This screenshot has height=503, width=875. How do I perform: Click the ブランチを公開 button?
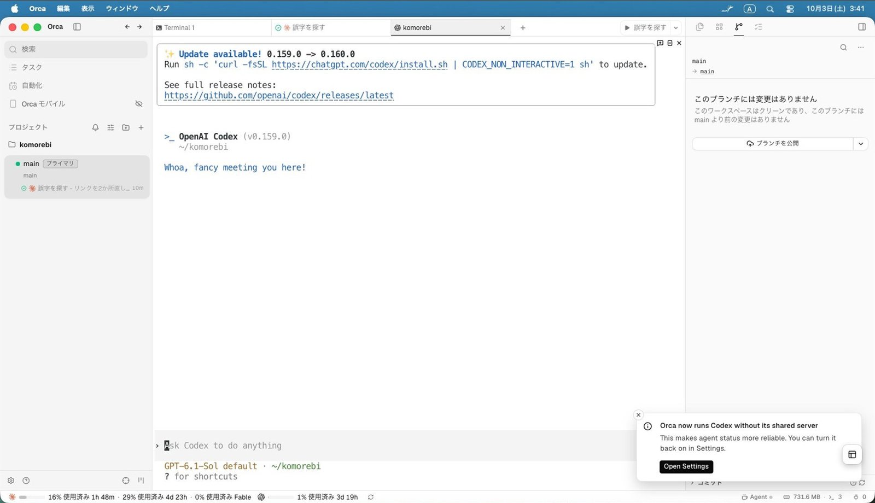coord(773,144)
